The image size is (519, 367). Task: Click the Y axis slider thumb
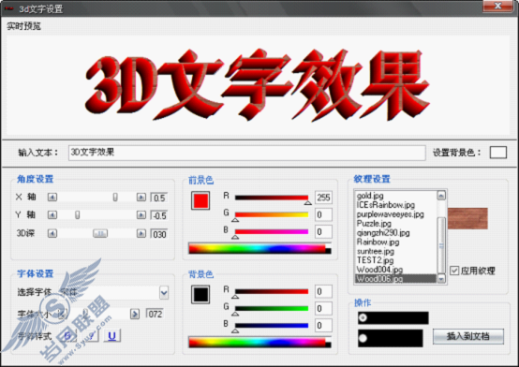[77, 215]
